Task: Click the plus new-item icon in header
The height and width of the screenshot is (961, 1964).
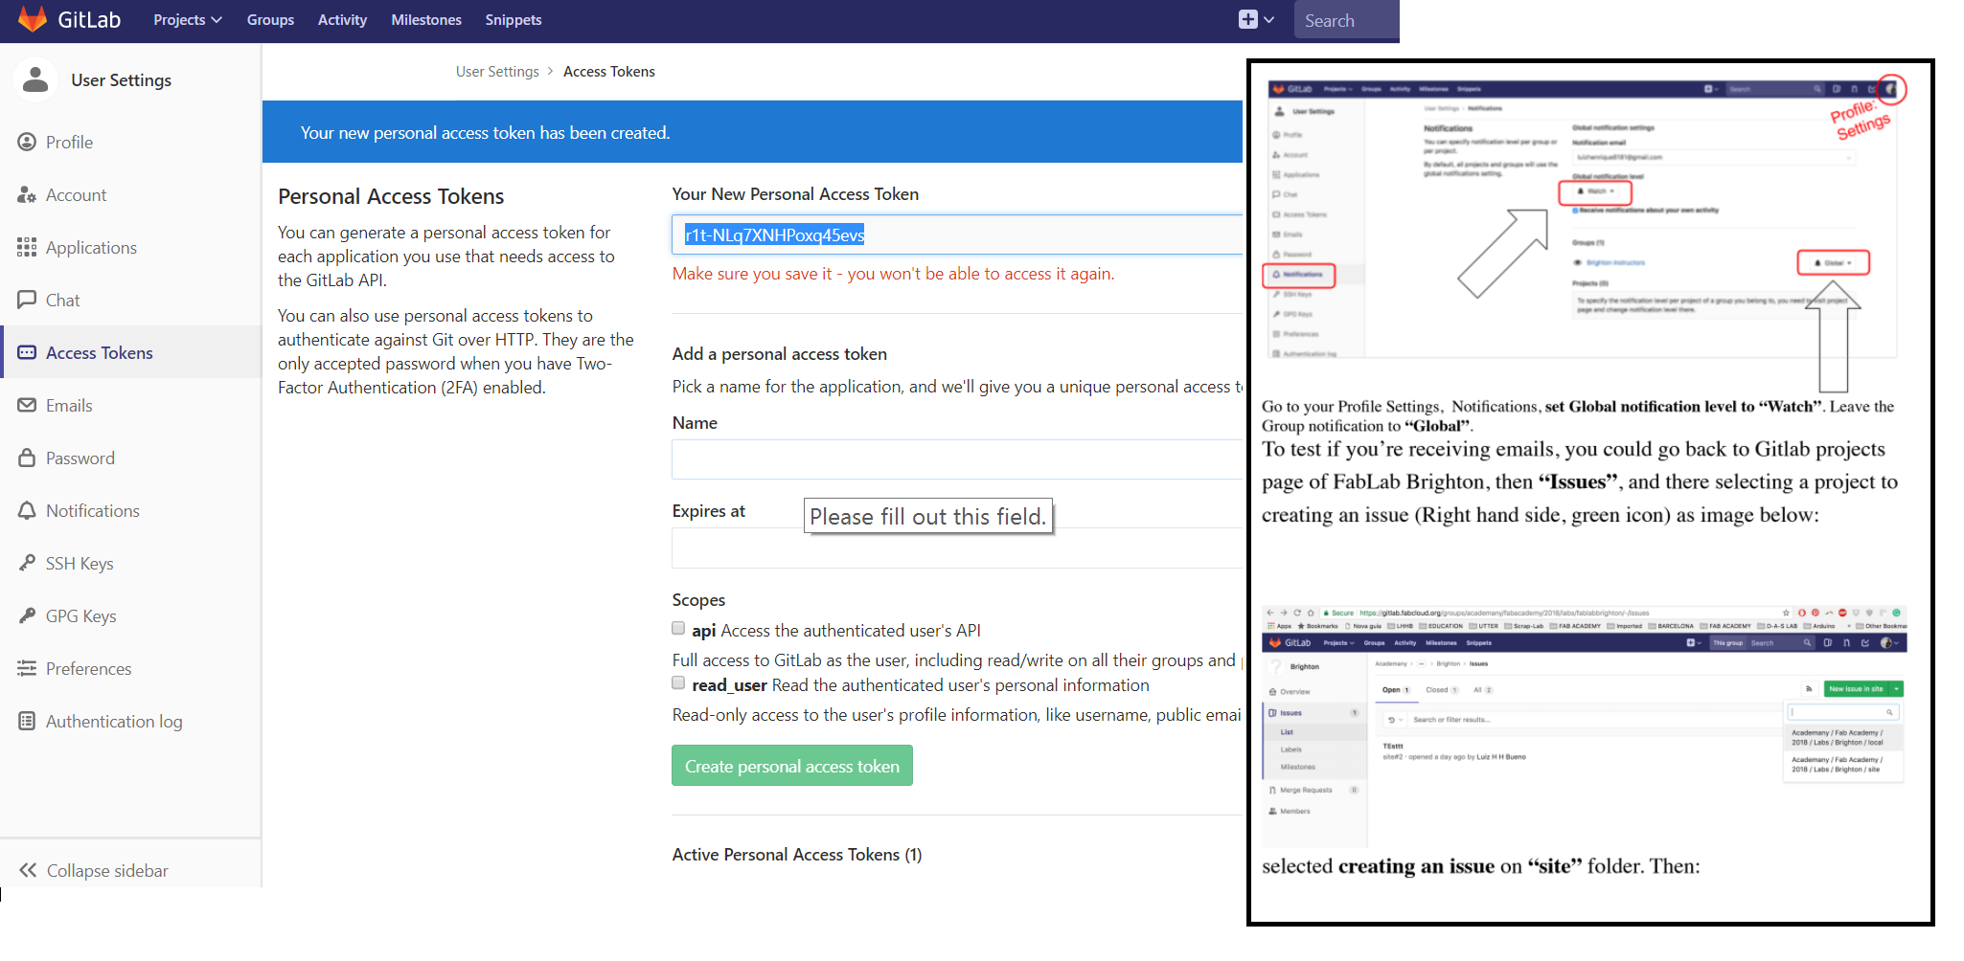Action: 1247,19
